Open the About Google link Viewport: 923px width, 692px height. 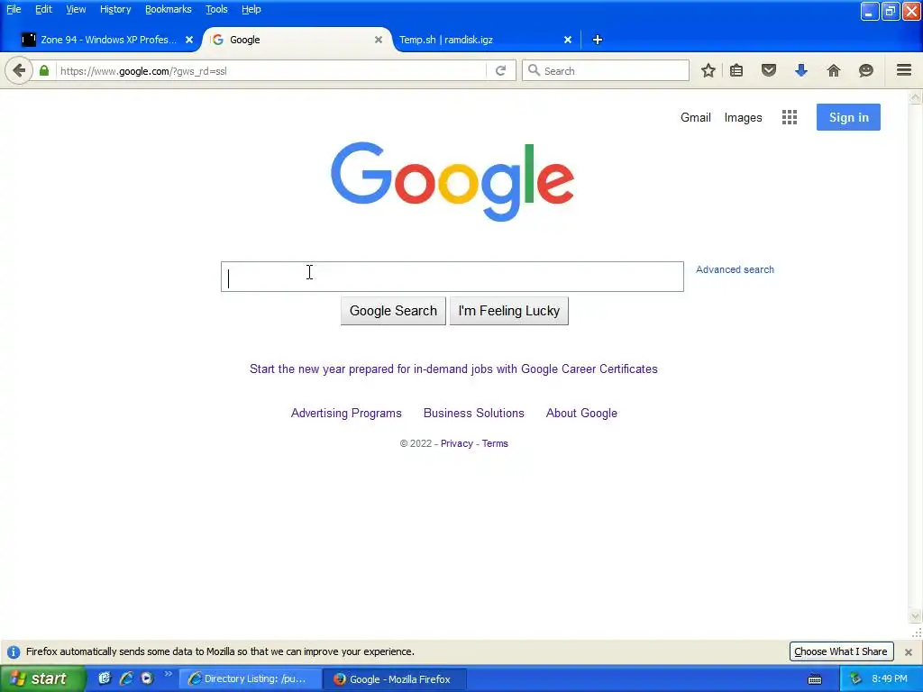(581, 413)
